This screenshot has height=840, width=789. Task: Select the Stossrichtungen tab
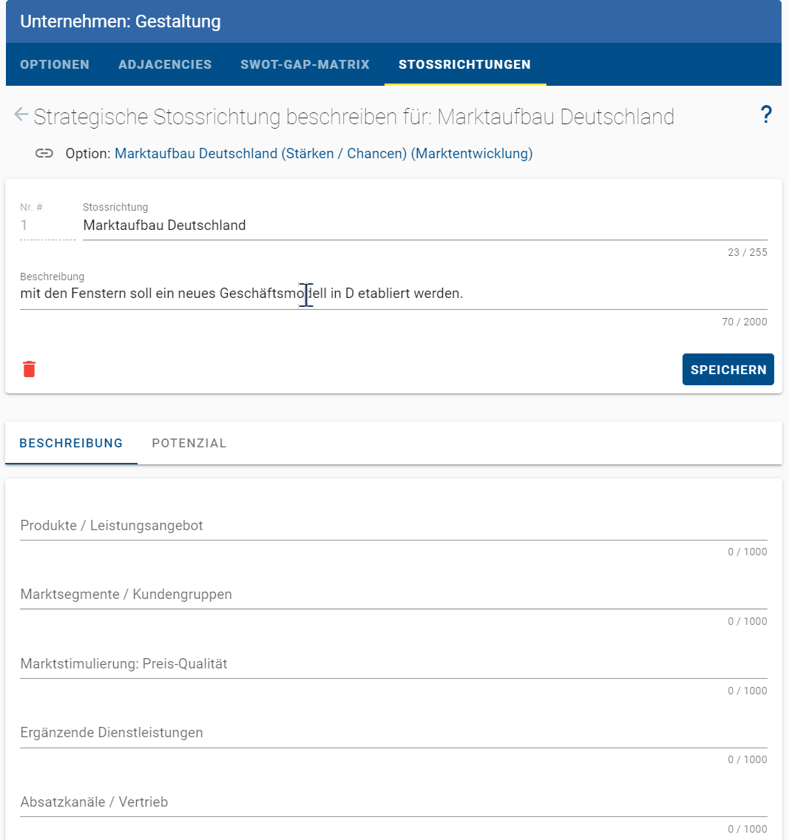click(x=464, y=64)
